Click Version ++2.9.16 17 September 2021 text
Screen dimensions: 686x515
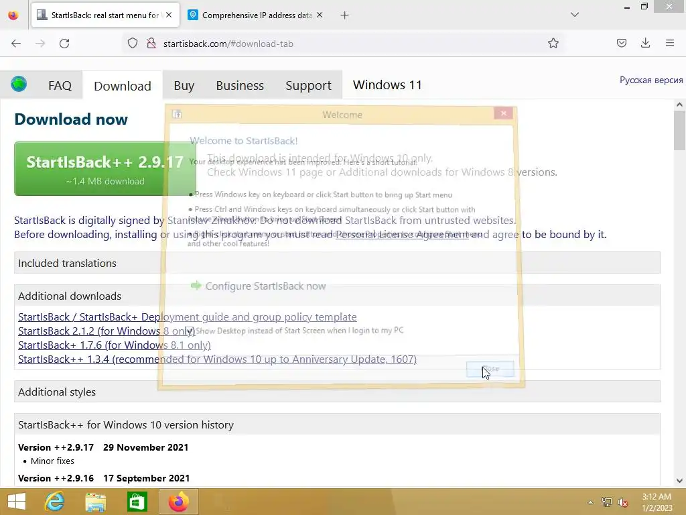coord(104,477)
